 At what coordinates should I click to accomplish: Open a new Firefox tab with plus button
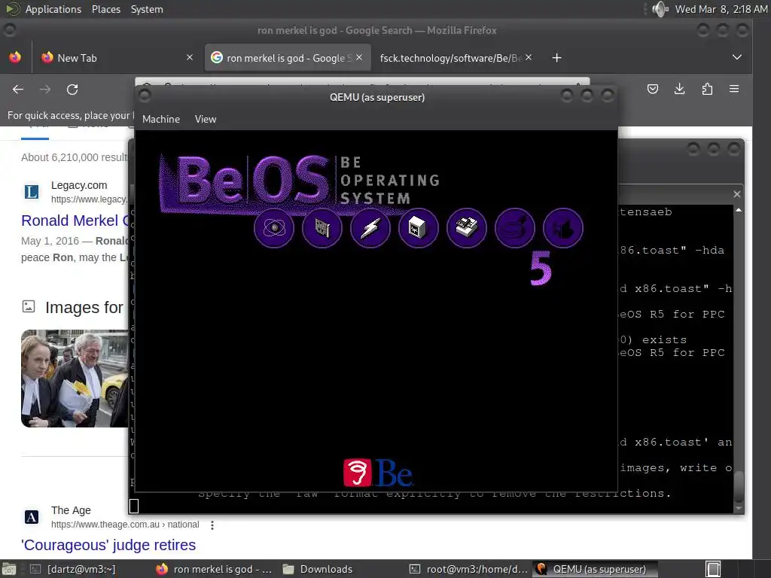(556, 58)
